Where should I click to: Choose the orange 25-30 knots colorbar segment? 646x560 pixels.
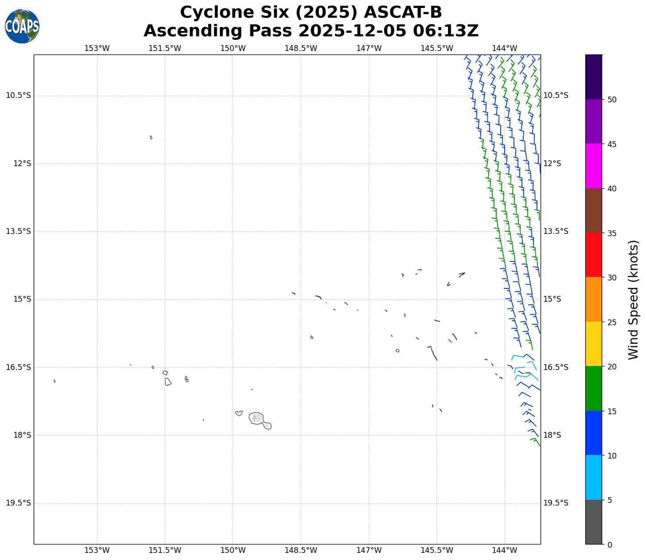[593, 299]
